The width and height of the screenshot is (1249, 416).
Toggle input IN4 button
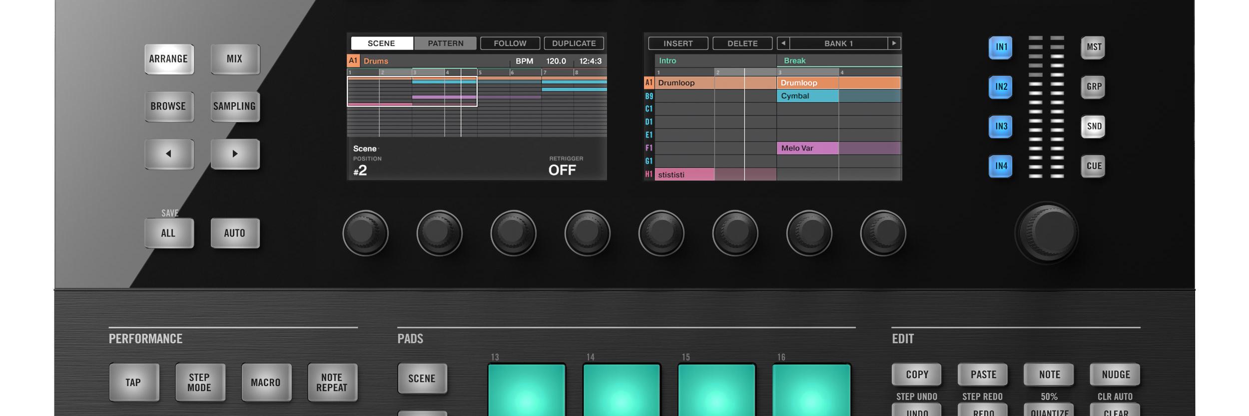1001,166
